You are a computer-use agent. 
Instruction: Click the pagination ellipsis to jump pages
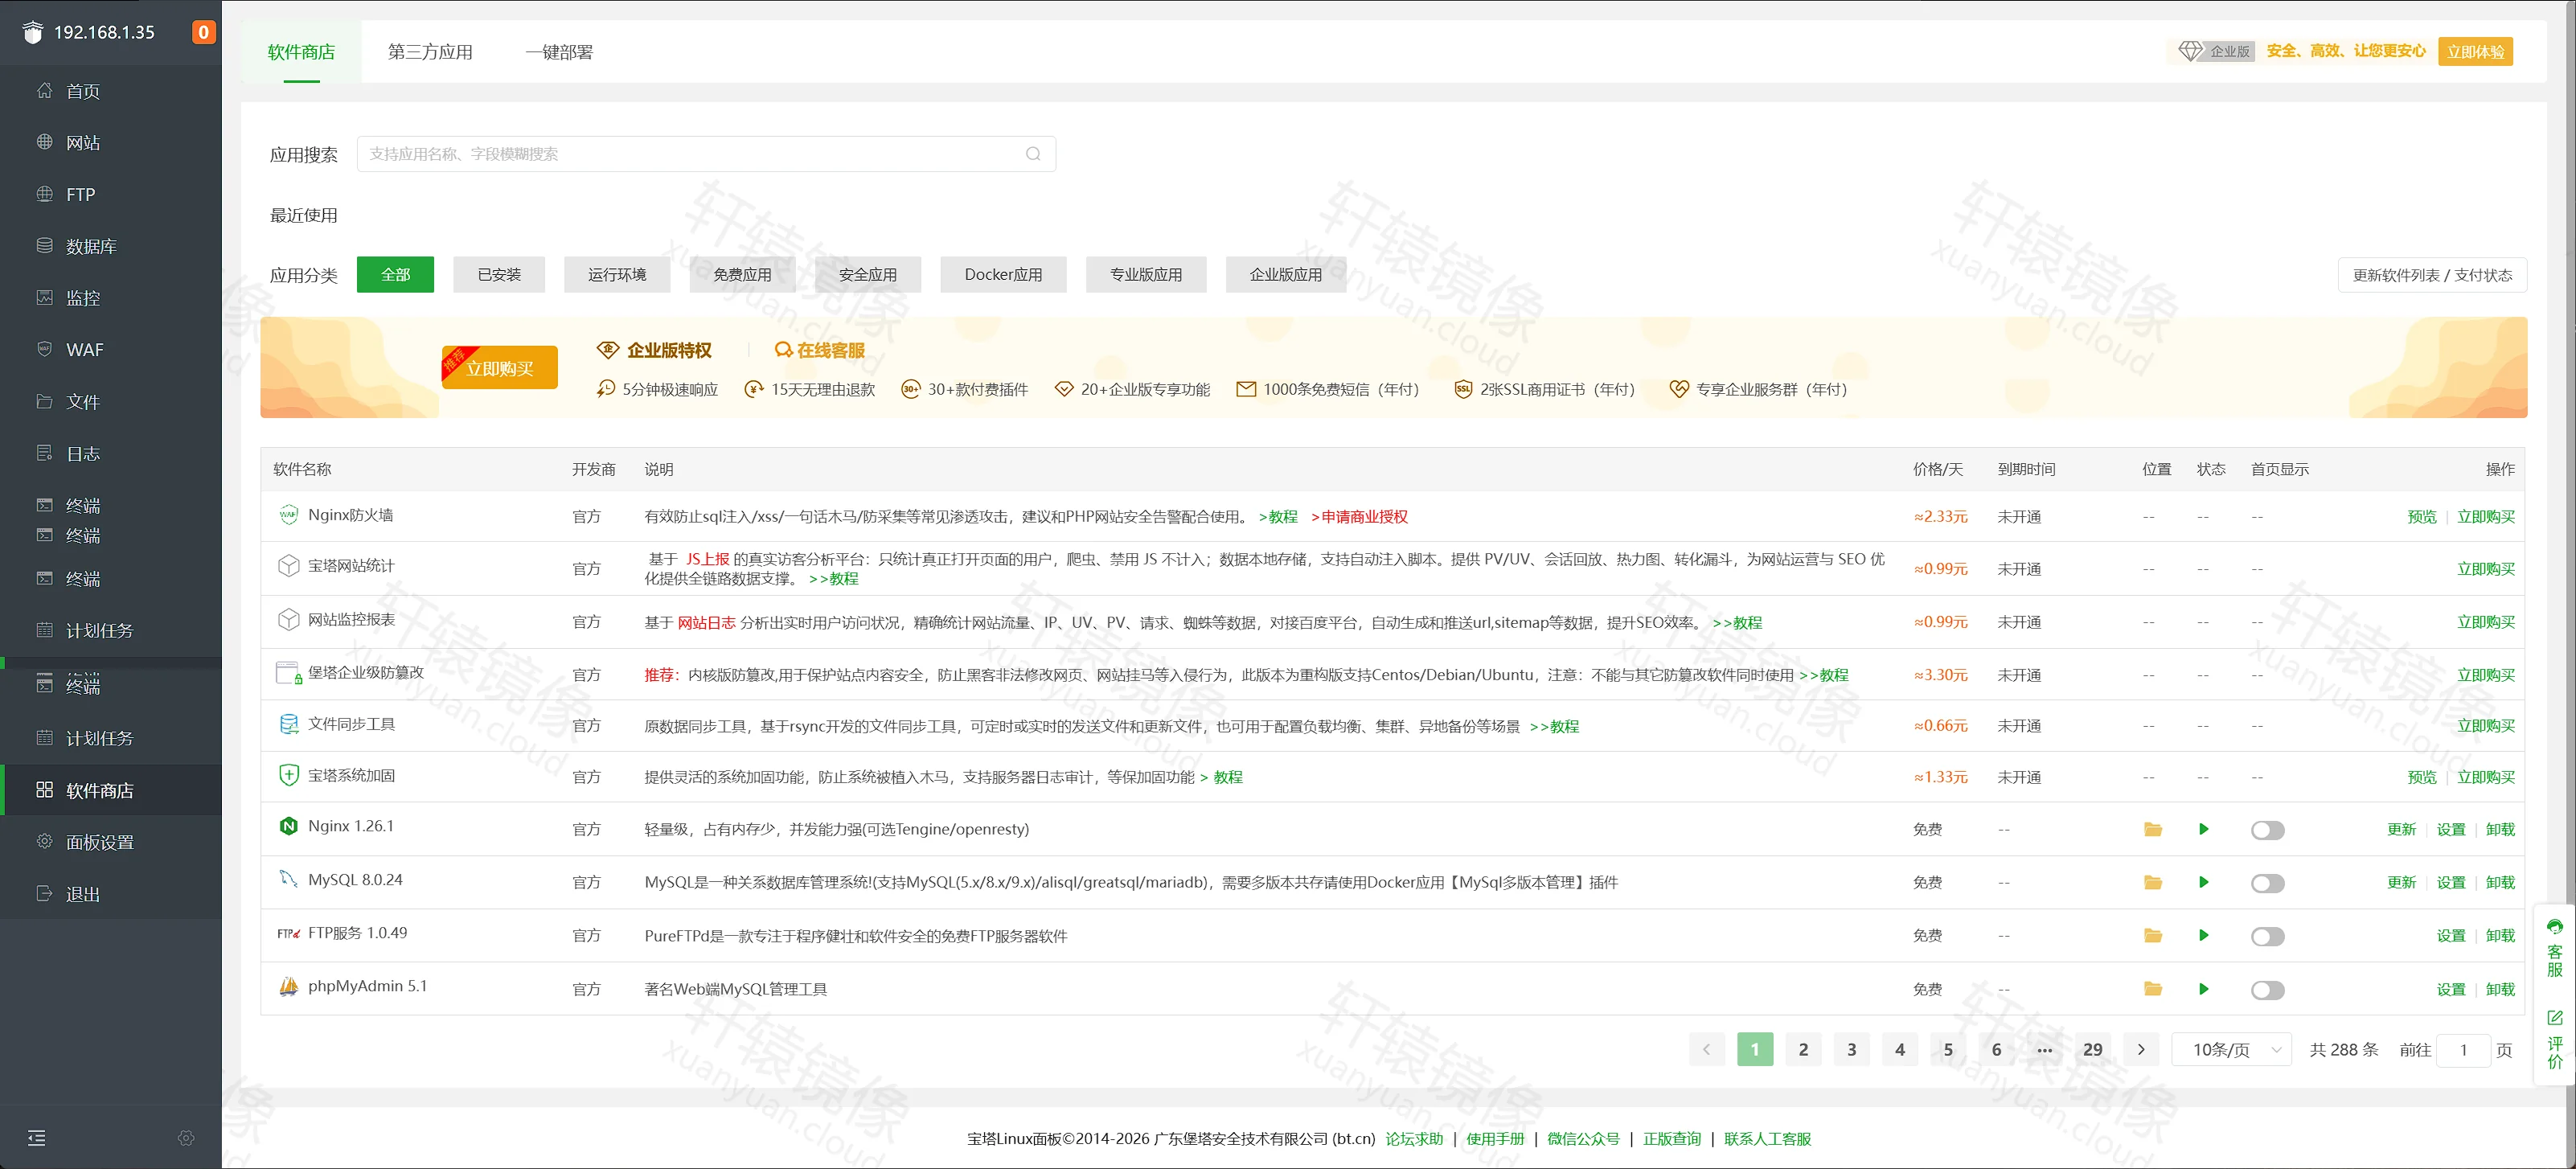coord(2044,1049)
